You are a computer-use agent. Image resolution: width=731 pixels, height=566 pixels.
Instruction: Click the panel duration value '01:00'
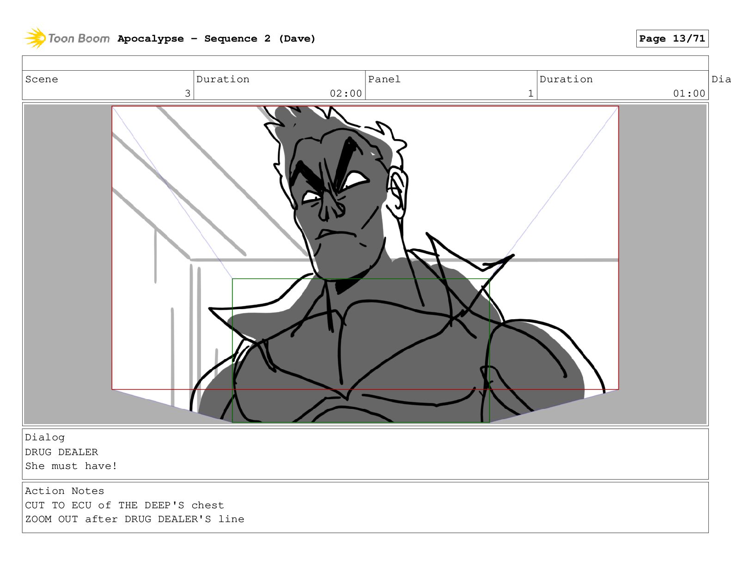coord(689,93)
